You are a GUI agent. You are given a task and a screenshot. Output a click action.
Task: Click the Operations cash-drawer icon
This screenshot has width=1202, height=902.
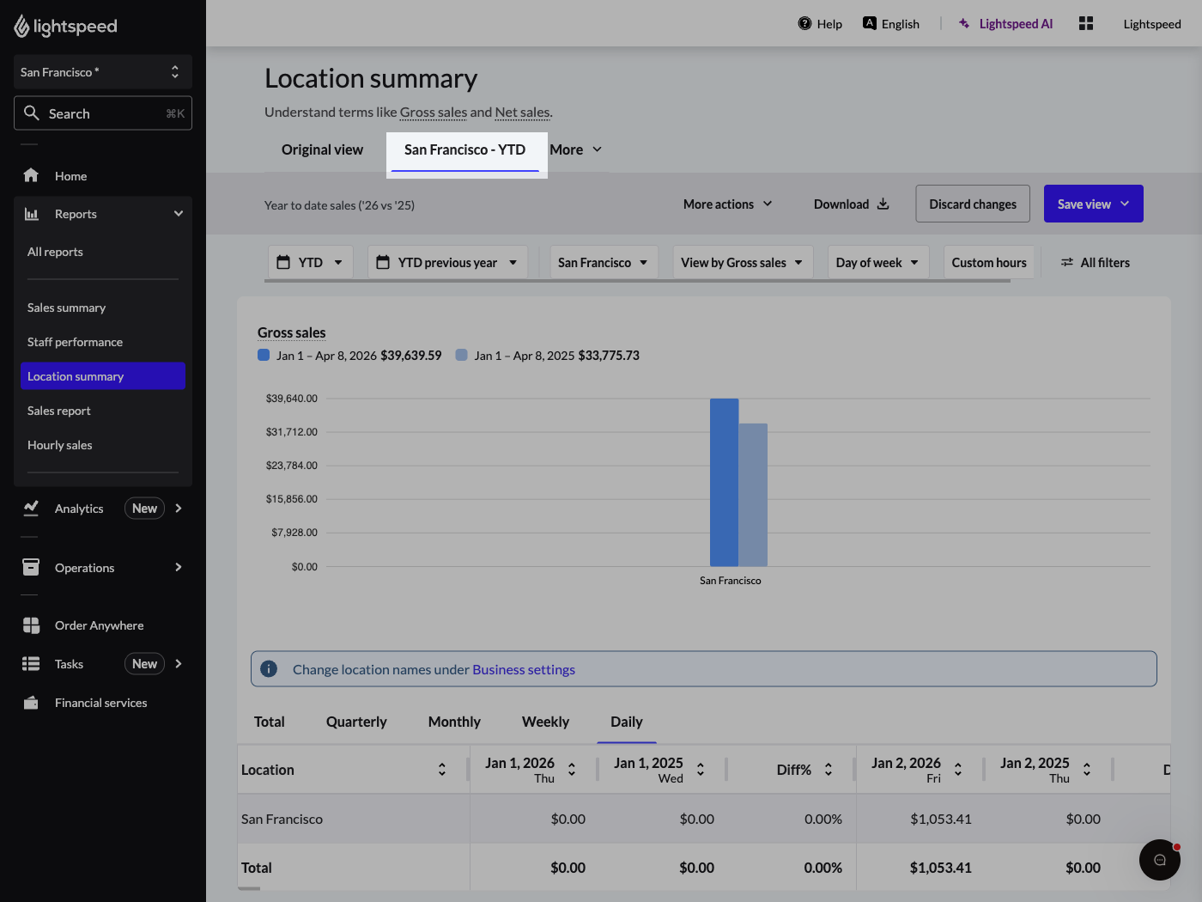pos(31,567)
